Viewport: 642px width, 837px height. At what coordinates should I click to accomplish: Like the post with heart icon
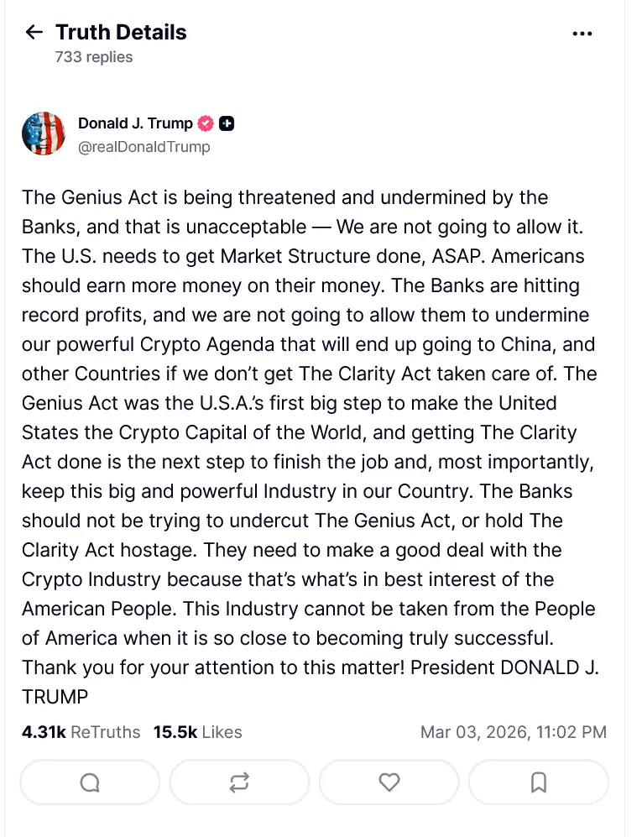(389, 782)
